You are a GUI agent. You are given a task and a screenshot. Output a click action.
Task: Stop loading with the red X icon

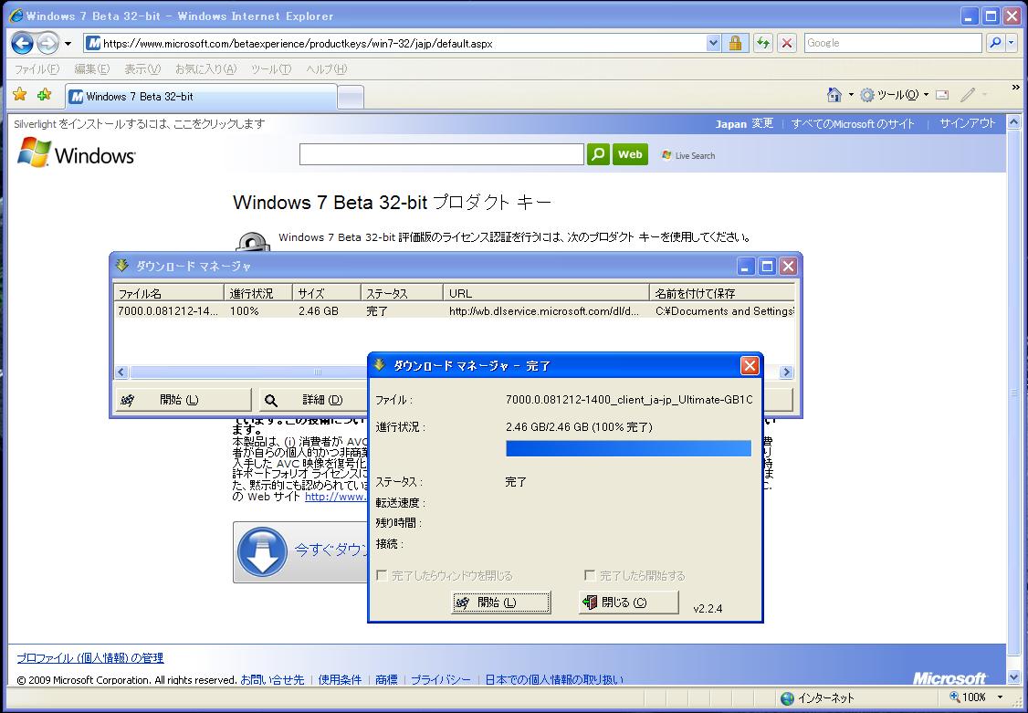tap(786, 44)
